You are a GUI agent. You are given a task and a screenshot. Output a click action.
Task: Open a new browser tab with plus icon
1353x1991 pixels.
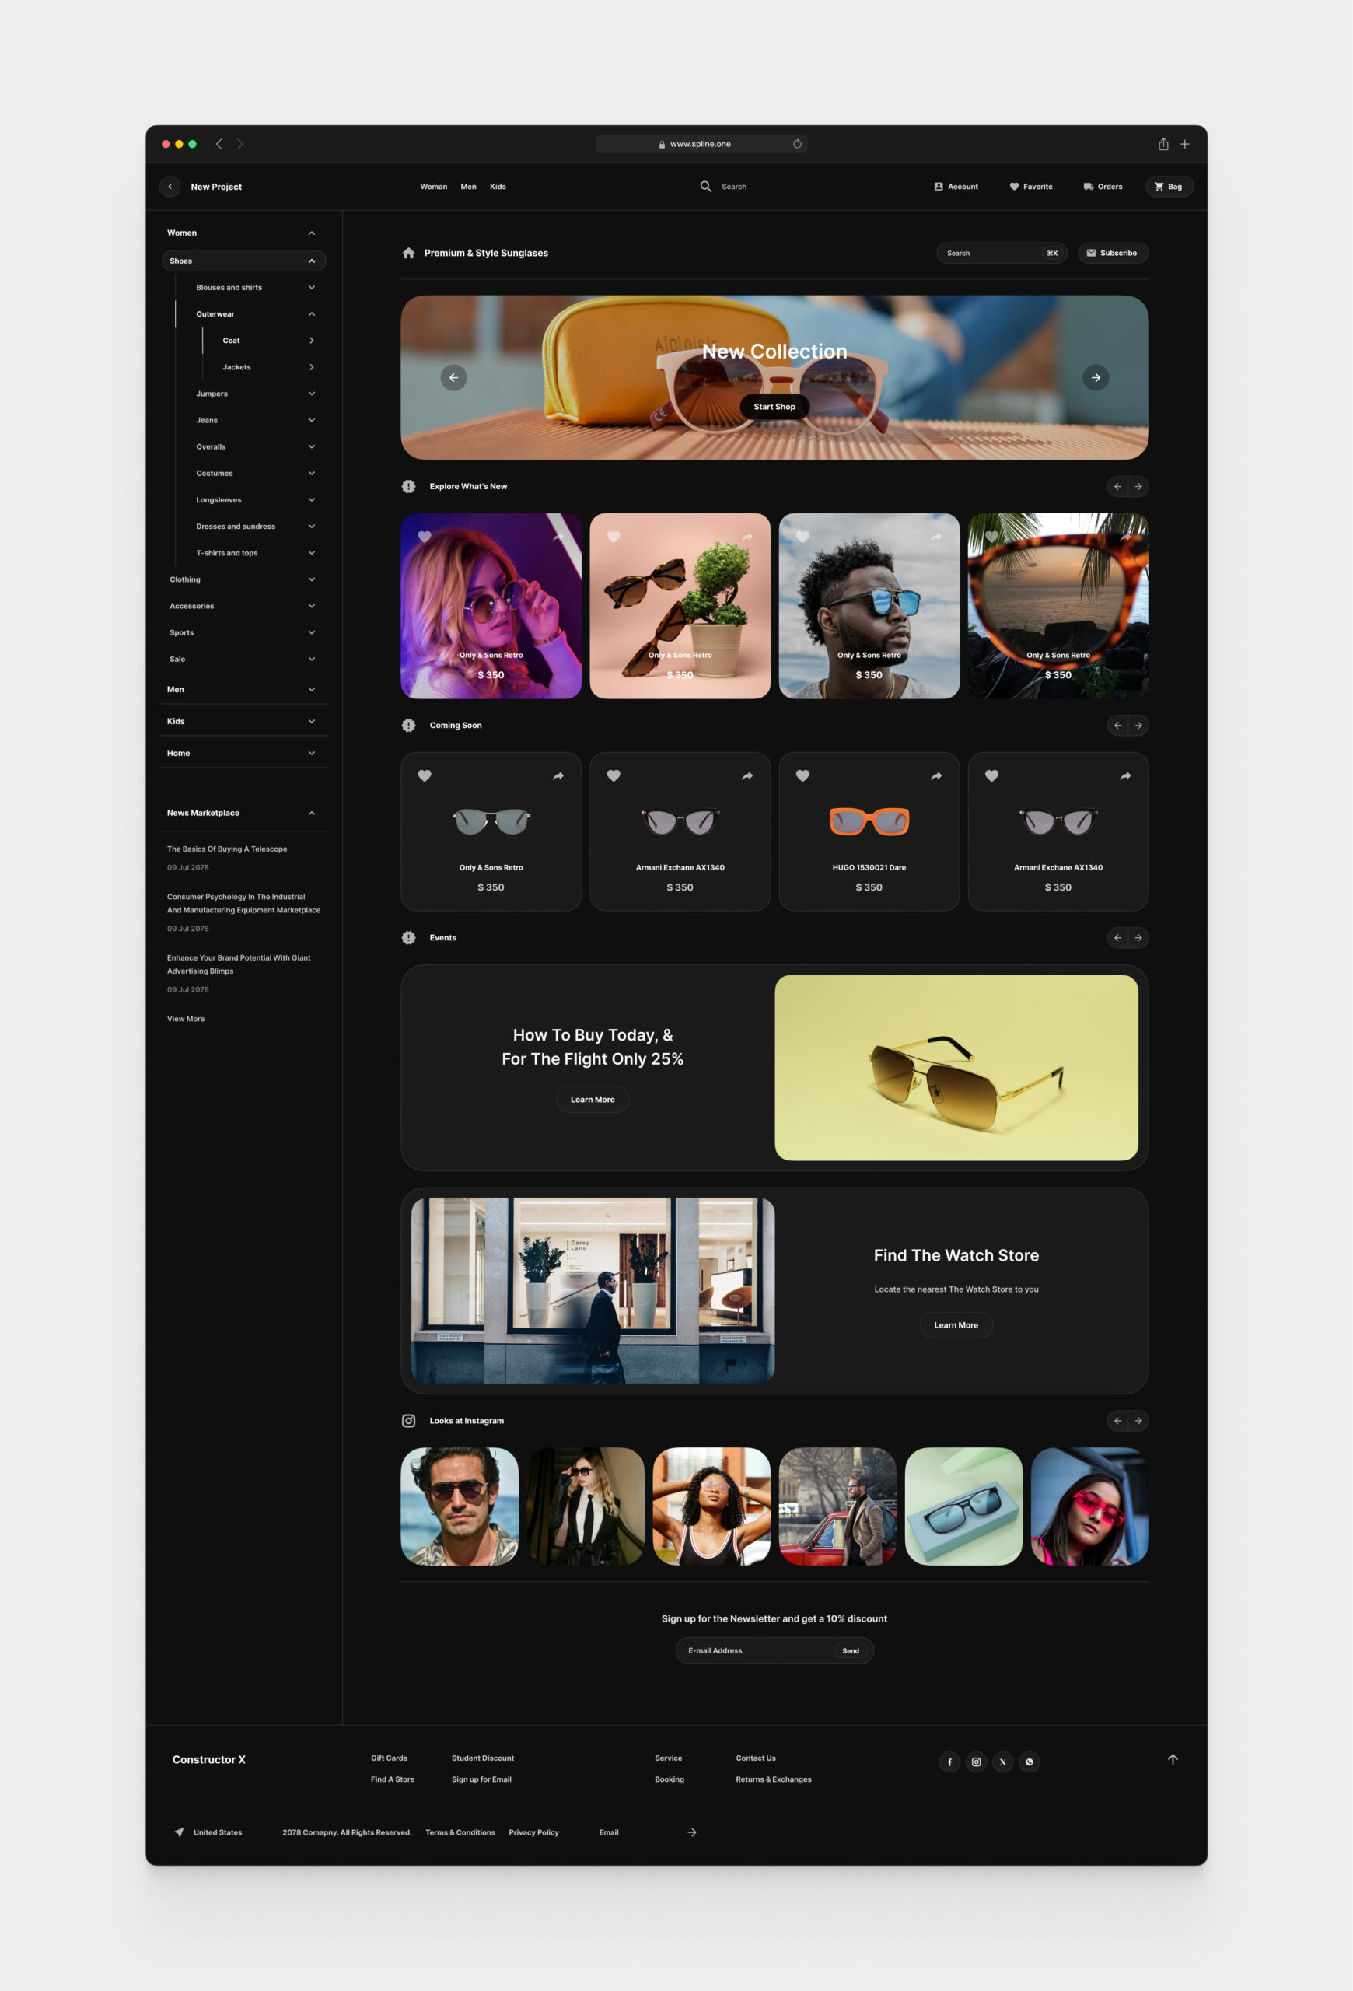click(1185, 144)
